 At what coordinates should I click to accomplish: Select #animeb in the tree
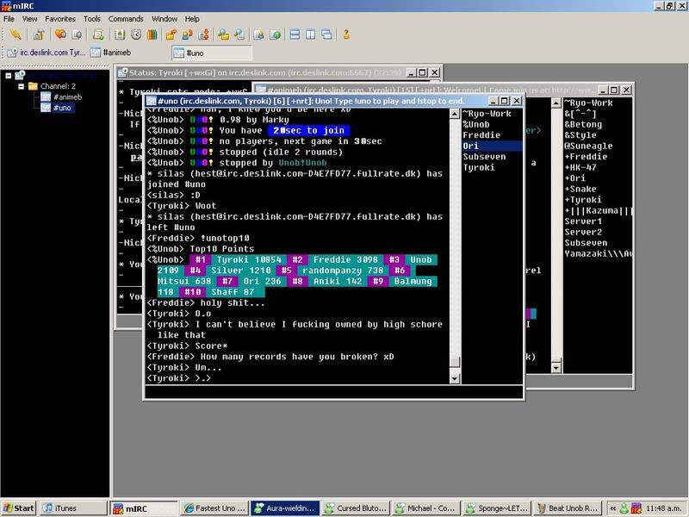67,97
